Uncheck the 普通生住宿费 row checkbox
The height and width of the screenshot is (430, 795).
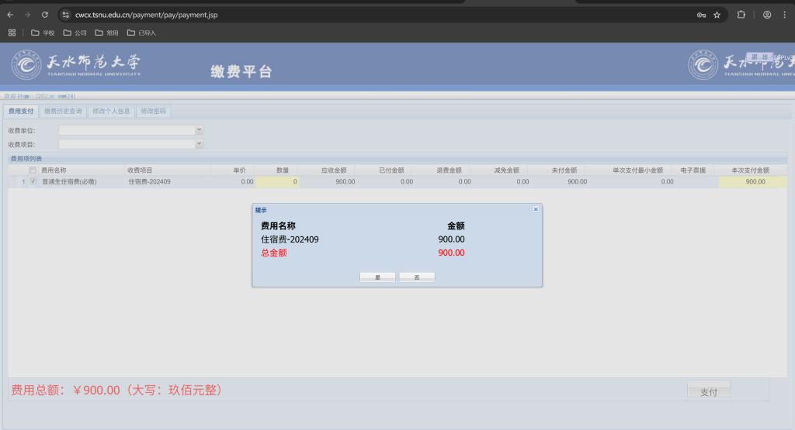[x=33, y=182]
